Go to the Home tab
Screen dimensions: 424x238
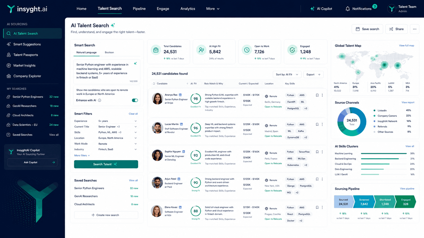click(81, 9)
